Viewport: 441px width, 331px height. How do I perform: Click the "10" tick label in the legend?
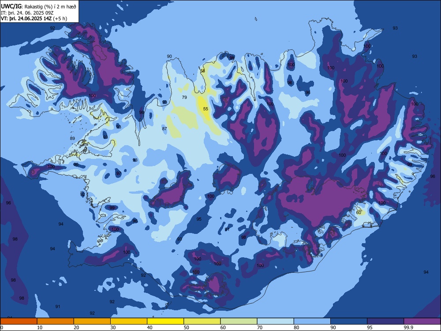[x=40, y=327]
